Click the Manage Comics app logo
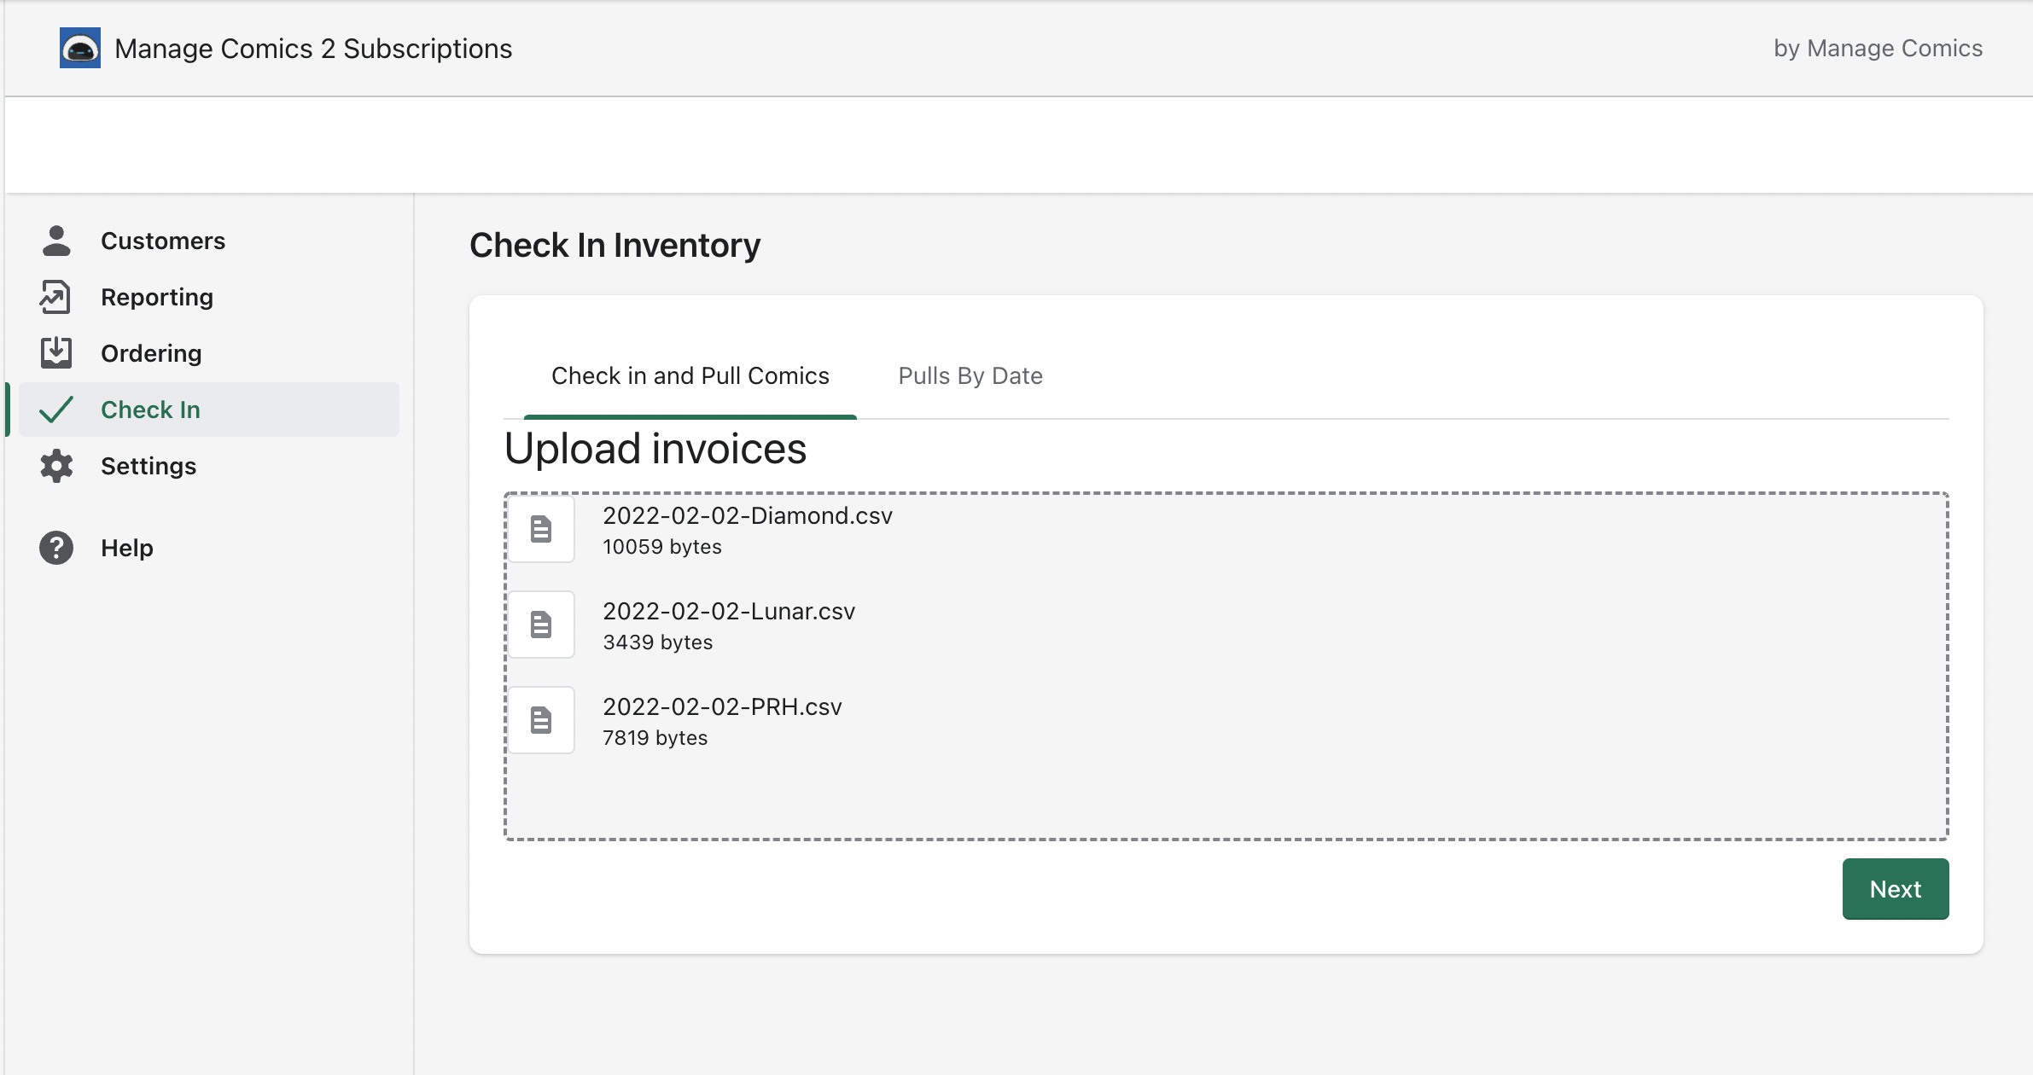2033x1075 pixels. click(80, 48)
